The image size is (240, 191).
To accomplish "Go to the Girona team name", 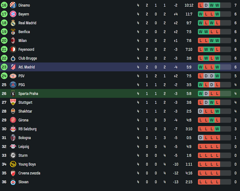I will [x=24, y=120].
